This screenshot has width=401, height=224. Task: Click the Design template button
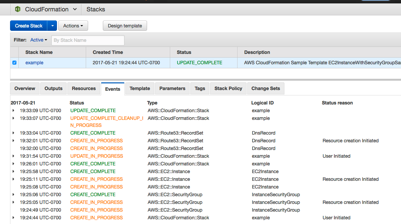click(x=125, y=26)
